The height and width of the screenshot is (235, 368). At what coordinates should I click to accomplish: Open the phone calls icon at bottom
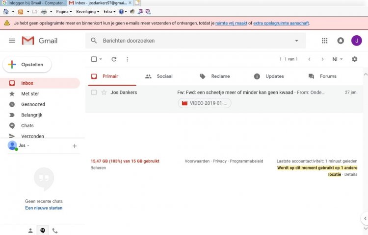55,231
